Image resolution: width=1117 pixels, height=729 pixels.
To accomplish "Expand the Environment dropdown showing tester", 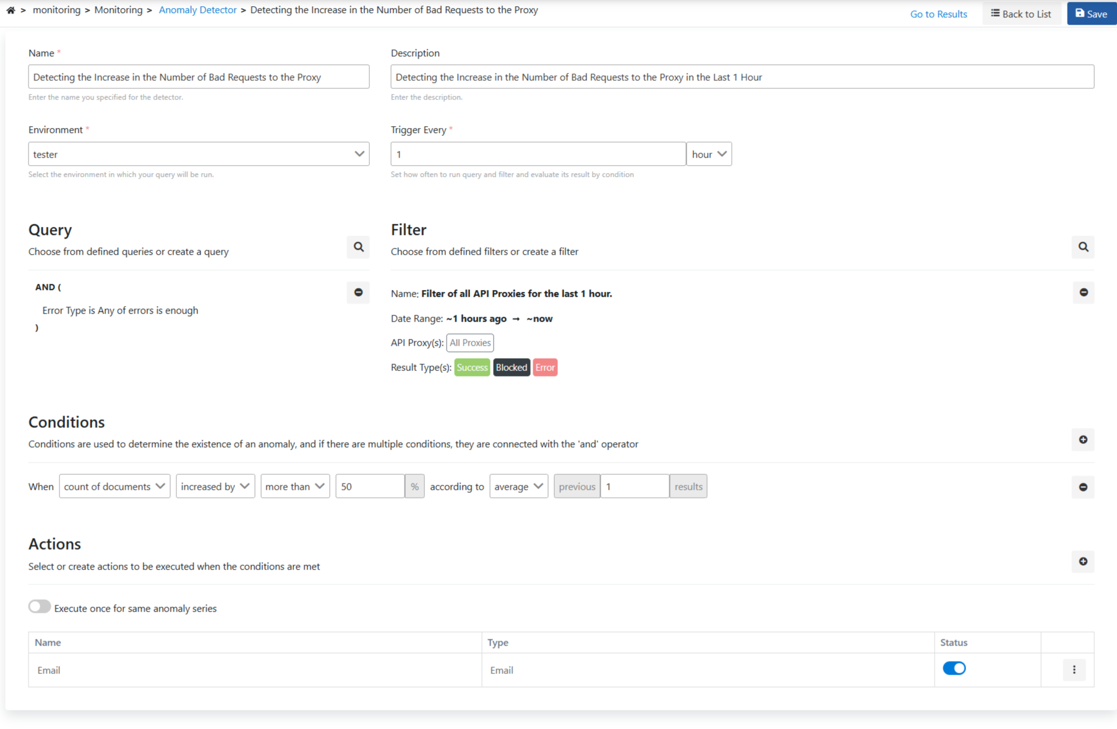I will (199, 154).
